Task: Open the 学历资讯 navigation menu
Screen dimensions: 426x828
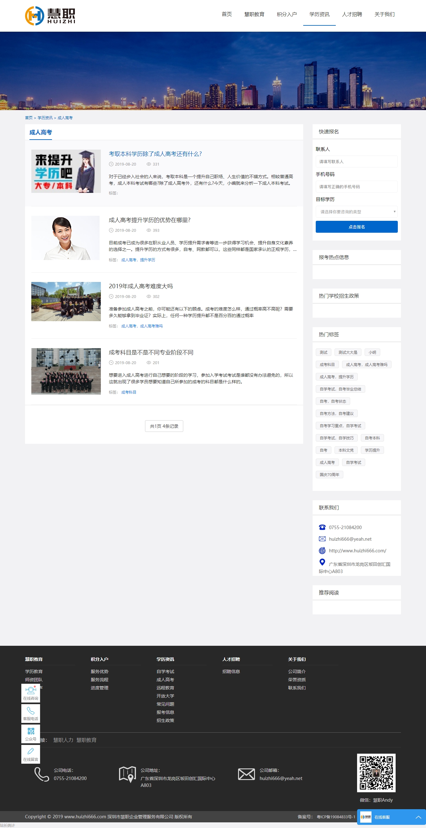Action: [x=319, y=14]
